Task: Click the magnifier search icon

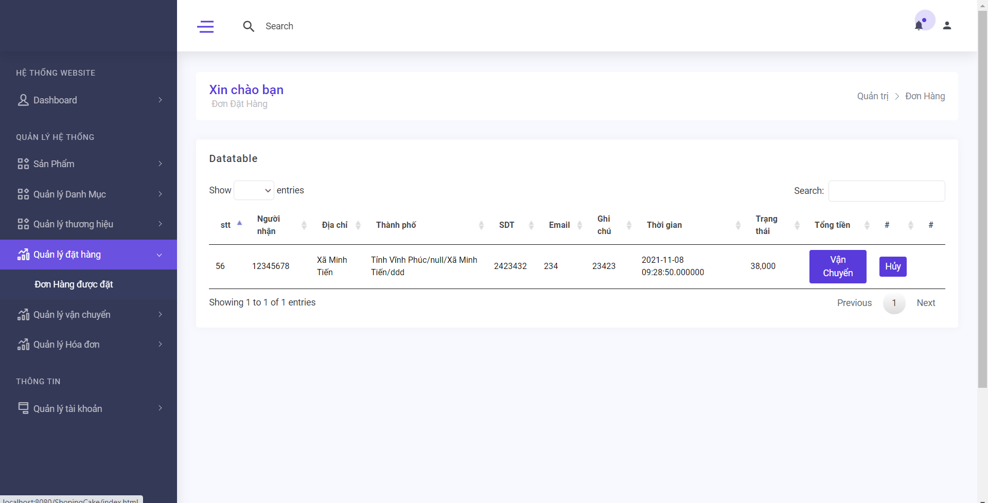Action: pos(249,26)
